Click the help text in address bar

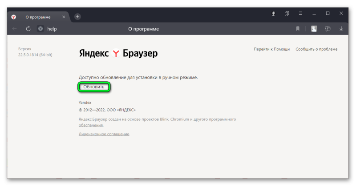pos(52,29)
